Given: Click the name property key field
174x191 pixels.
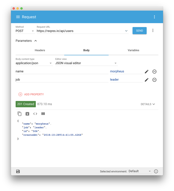Looking at the screenshot, I should [62, 71].
